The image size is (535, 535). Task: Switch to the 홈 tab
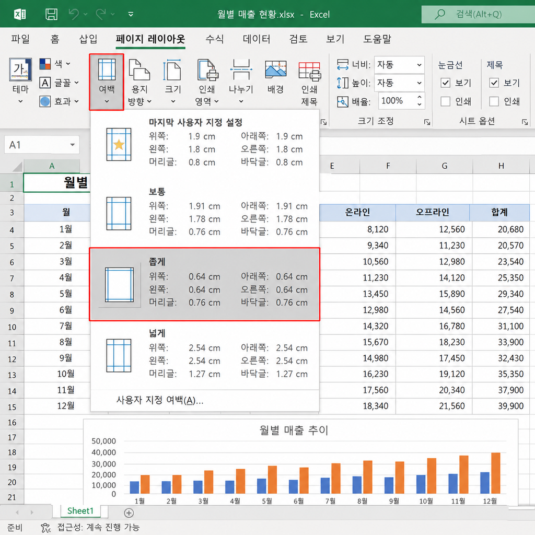pos(54,39)
